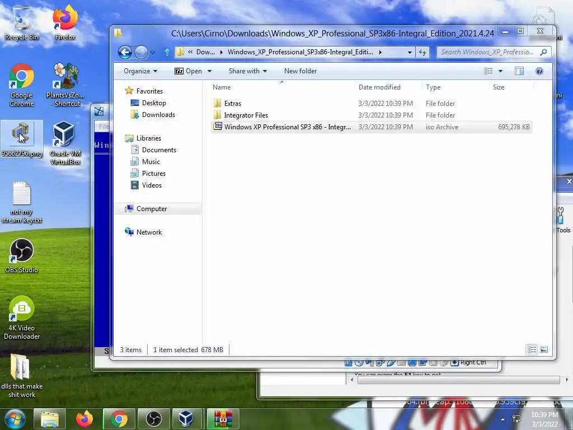This screenshot has width=573, height=430.
Task: Switch to OBS in the taskbar
Action: coord(154,419)
